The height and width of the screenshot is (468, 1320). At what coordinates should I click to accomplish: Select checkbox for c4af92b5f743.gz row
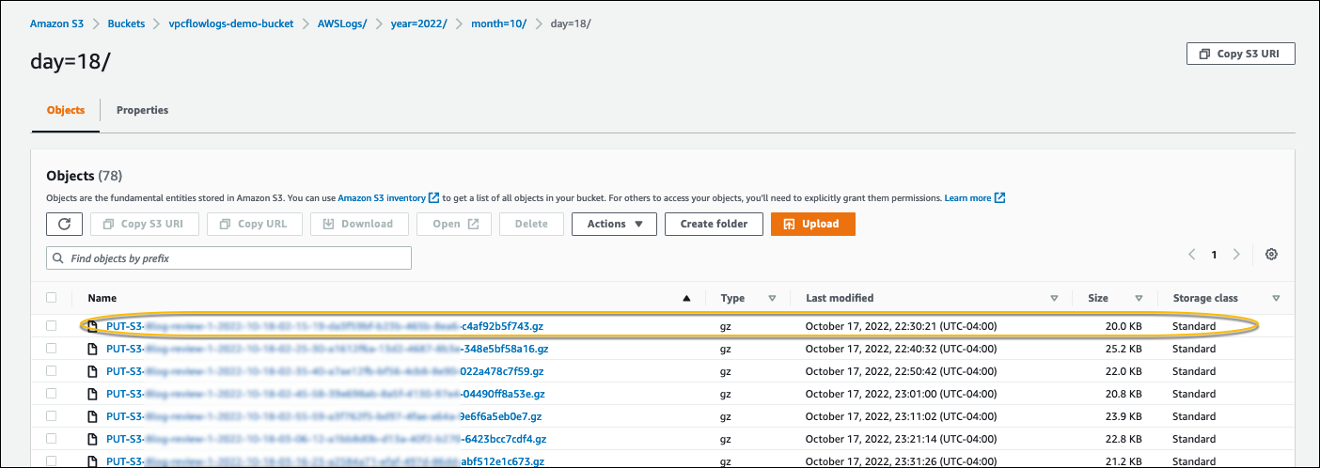[52, 326]
